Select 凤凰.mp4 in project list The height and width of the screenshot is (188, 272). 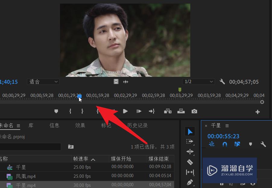[x=26, y=176]
